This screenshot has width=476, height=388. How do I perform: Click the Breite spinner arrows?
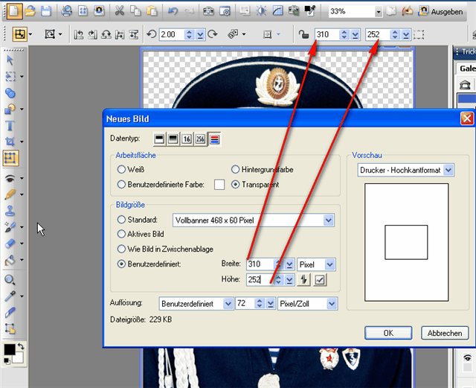pyautogui.click(x=278, y=264)
